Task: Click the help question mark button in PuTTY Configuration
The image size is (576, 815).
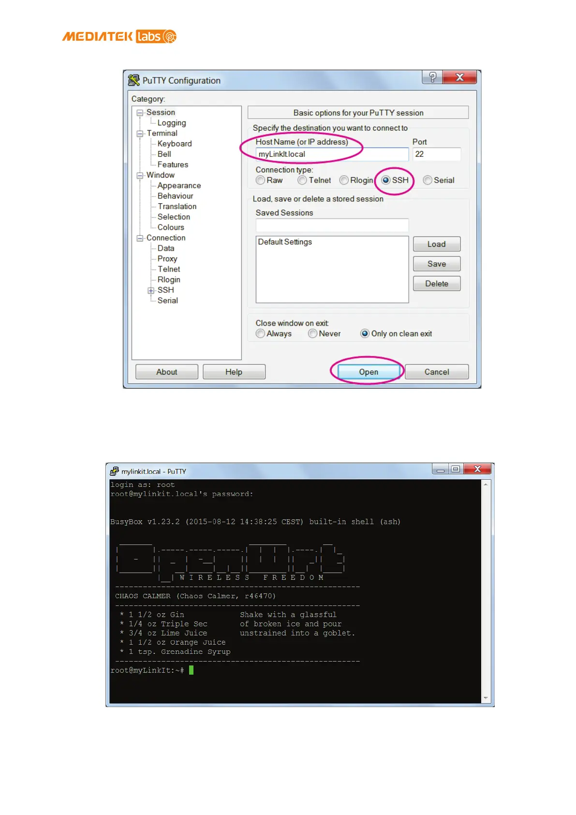Action: pos(432,77)
